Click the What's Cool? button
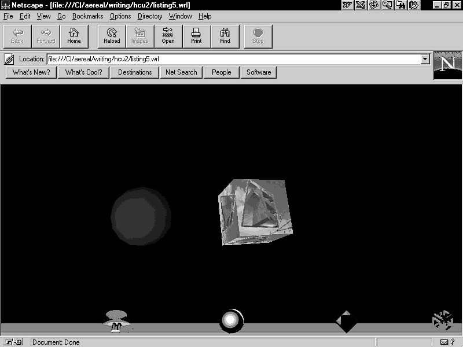The image size is (463, 347). click(83, 72)
